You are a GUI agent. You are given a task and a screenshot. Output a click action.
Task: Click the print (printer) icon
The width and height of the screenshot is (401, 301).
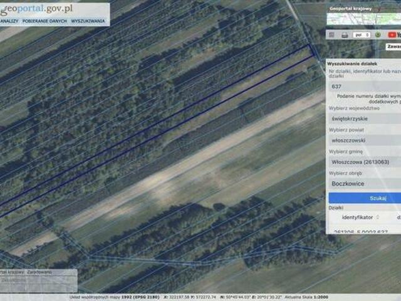tap(345, 35)
